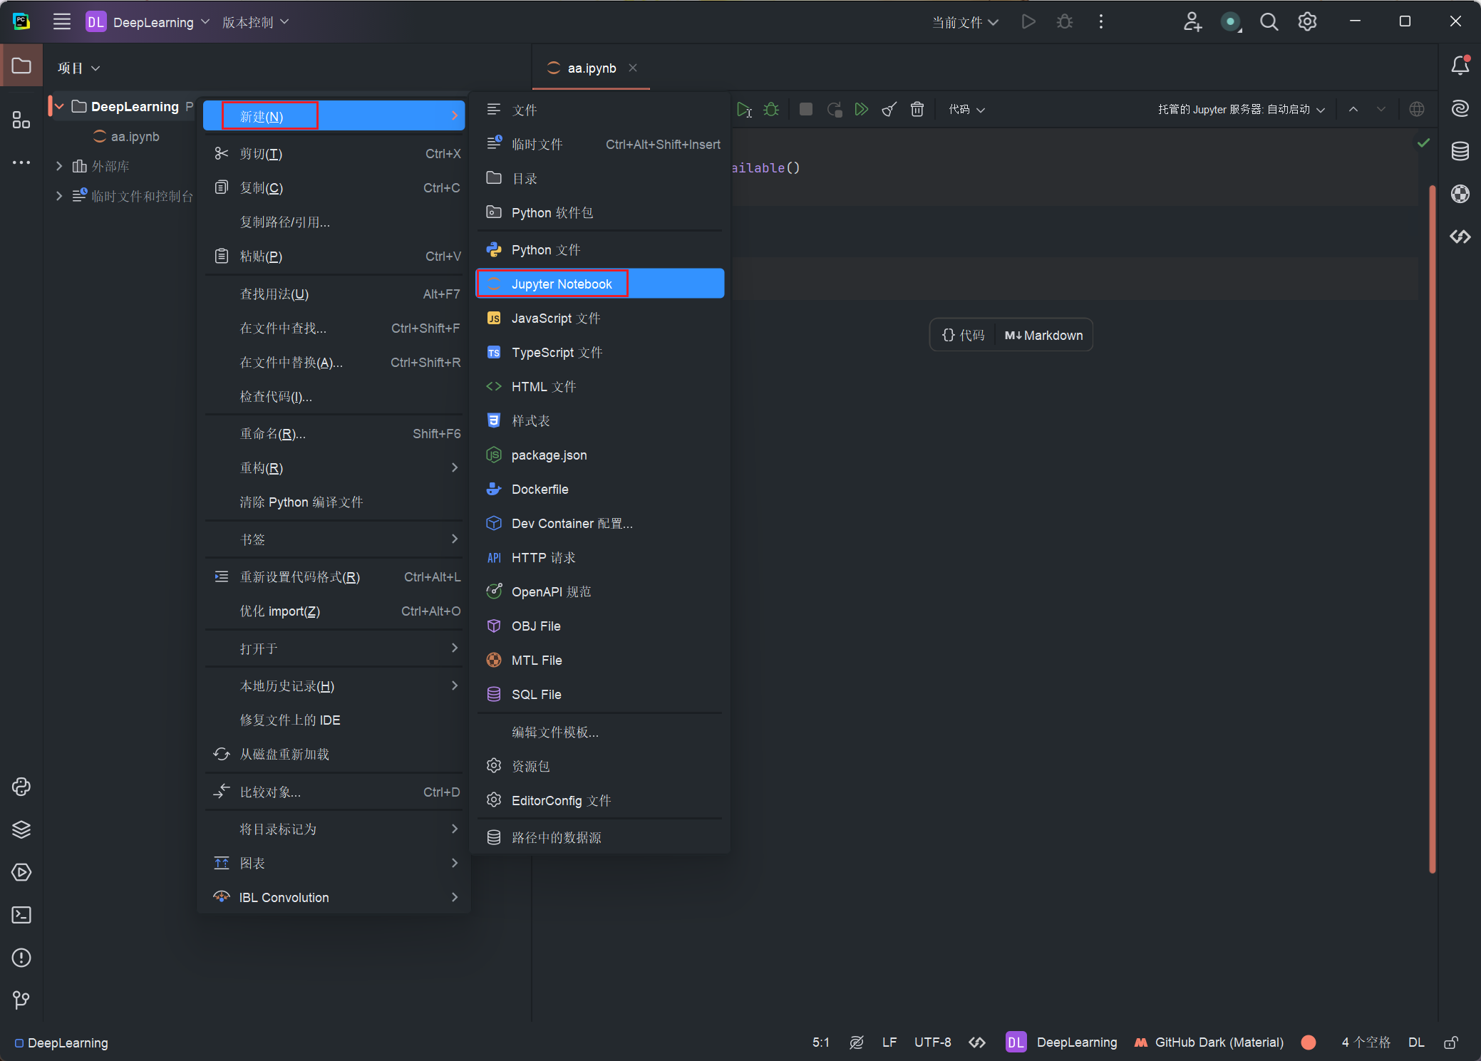Choose 重命名(R)... in context menu
The height and width of the screenshot is (1061, 1481).
pos(334,433)
